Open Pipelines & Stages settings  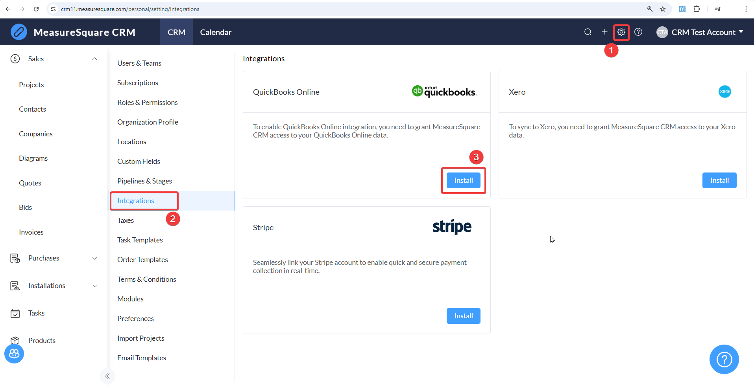click(144, 181)
